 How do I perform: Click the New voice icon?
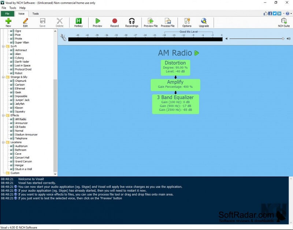(8, 21)
